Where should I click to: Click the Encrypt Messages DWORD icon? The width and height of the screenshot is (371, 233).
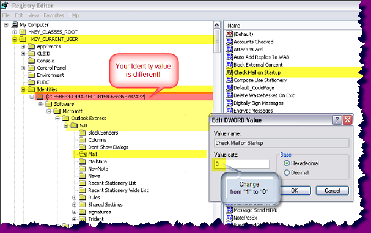pos(229,110)
